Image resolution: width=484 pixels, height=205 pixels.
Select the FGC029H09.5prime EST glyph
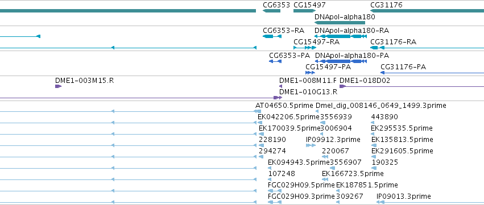pos(275,190)
